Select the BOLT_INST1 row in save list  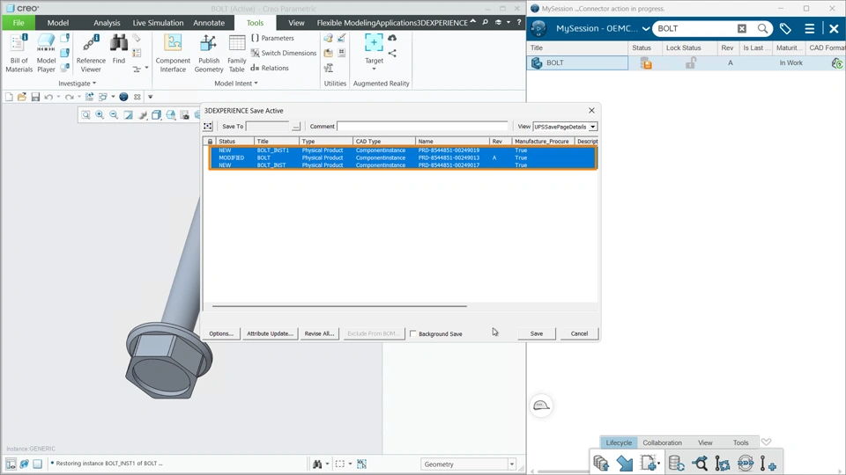403,150
